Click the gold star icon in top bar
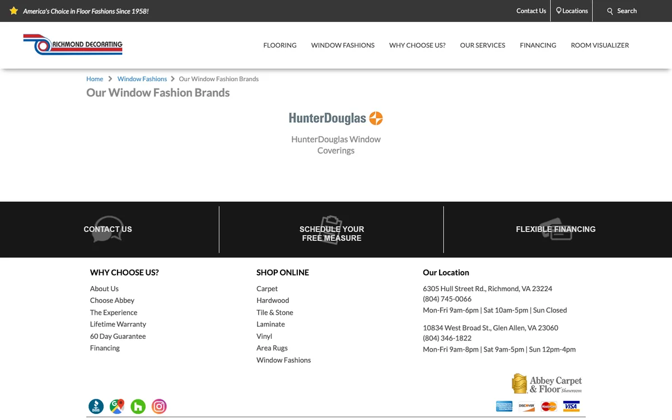 (14, 11)
